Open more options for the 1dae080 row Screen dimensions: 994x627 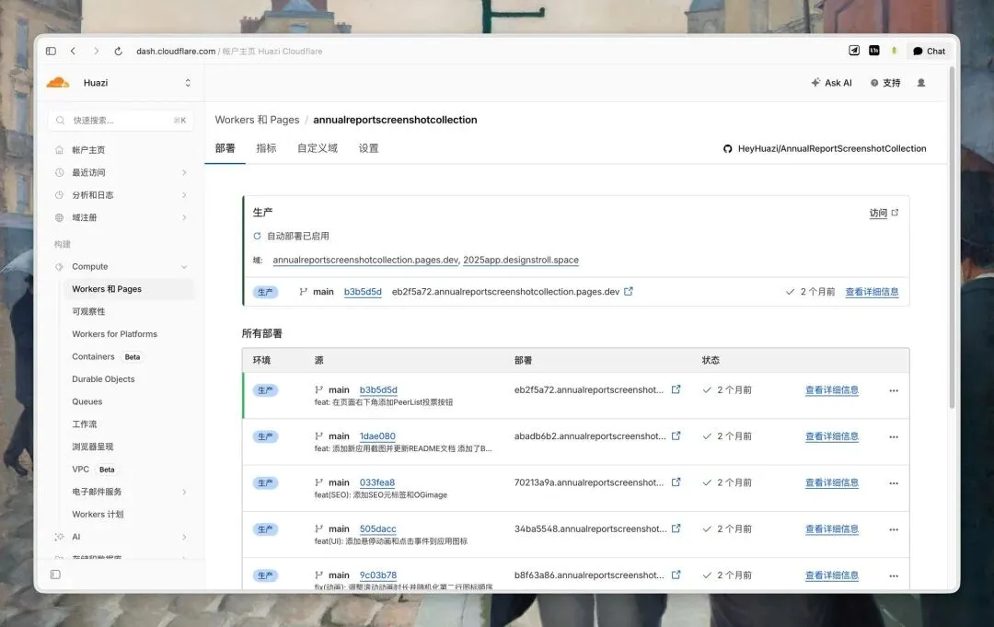tap(894, 436)
